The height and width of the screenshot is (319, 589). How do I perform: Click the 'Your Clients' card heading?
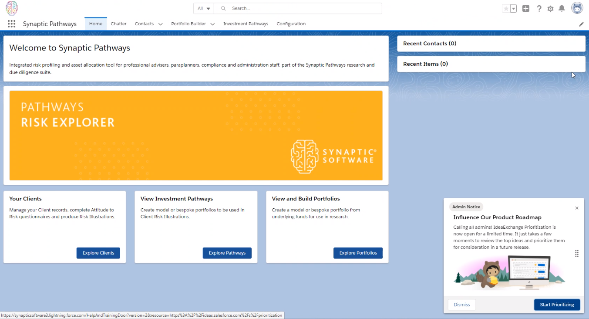(x=25, y=199)
